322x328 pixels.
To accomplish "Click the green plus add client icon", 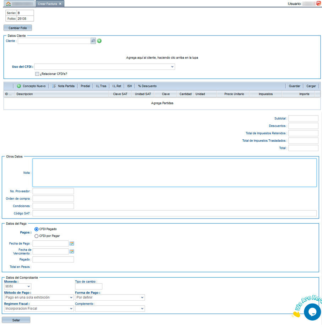I will click(99, 41).
